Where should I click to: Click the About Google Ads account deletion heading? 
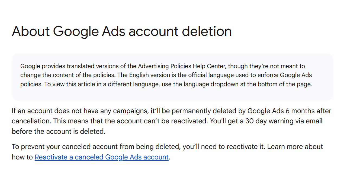[122, 31]
